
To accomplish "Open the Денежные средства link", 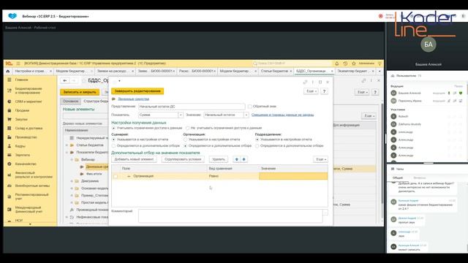I will coord(133,99).
